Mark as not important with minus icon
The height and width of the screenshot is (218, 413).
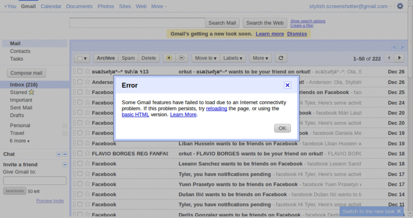[x=182, y=58]
